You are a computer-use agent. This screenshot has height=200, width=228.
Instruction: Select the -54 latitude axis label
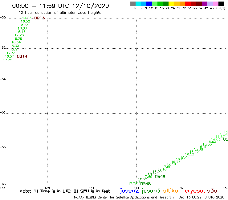(x=3, y=79)
